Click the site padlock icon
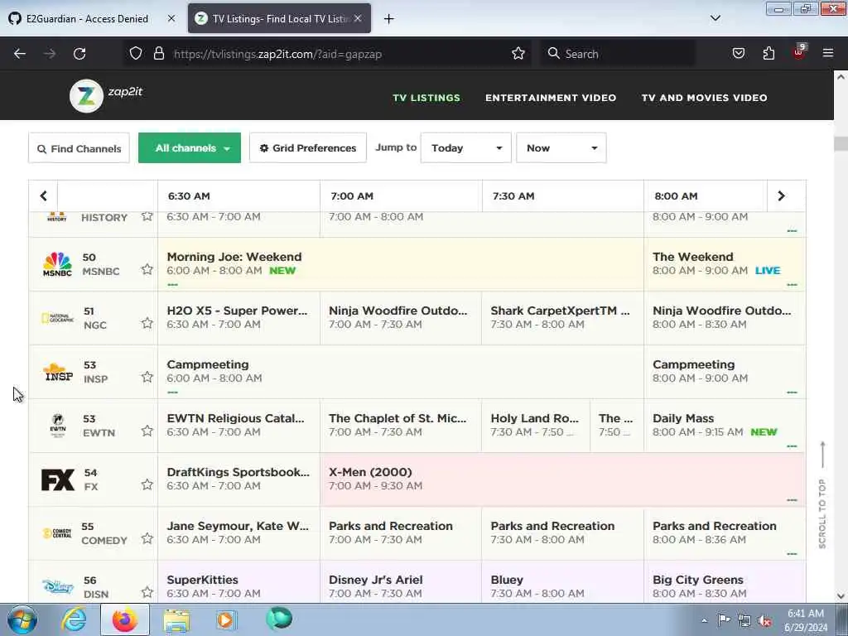The width and height of the screenshot is (848, 636). pyautogui.click(x=158, y=54)
